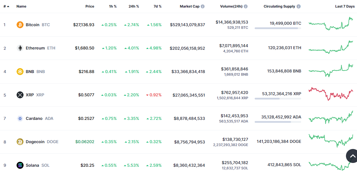Click the Volume(24h) info icon
Screen dimensions: 357x174
pos(246,6)
